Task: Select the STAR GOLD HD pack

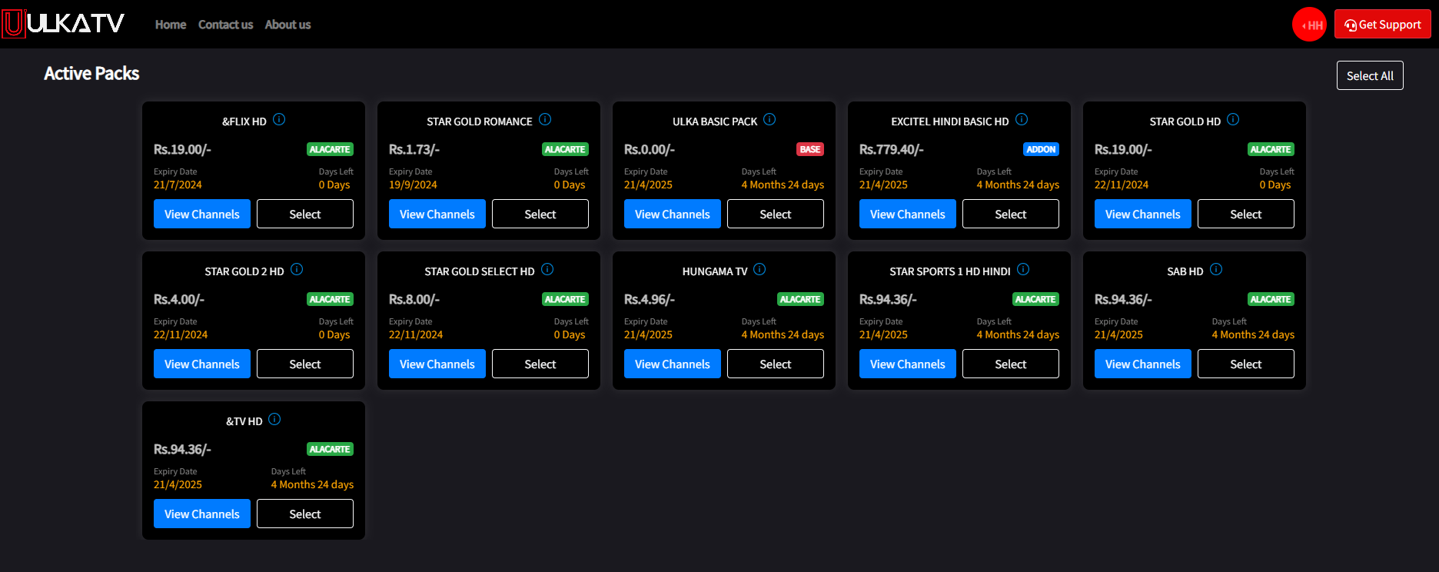Action: pyautogui.click(x=1246, y=214)
